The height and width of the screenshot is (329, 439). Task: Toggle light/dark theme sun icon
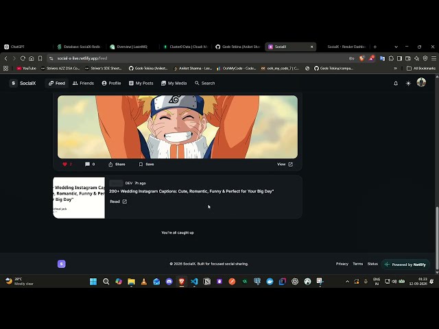[409, 83]
